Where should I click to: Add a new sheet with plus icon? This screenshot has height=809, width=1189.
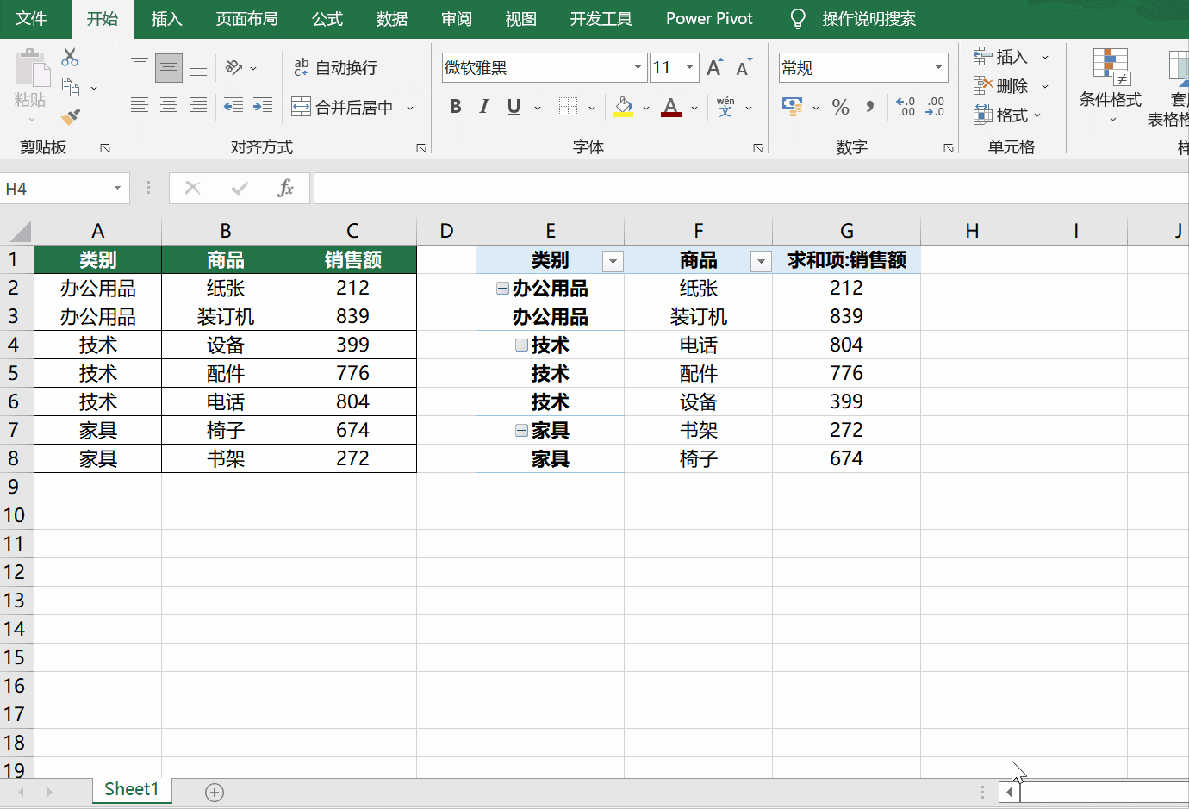pyautogui.click(x=215, y=792)
